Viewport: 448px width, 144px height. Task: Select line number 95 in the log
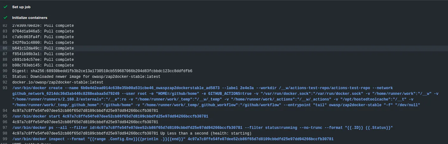click(x=5, y=116)
